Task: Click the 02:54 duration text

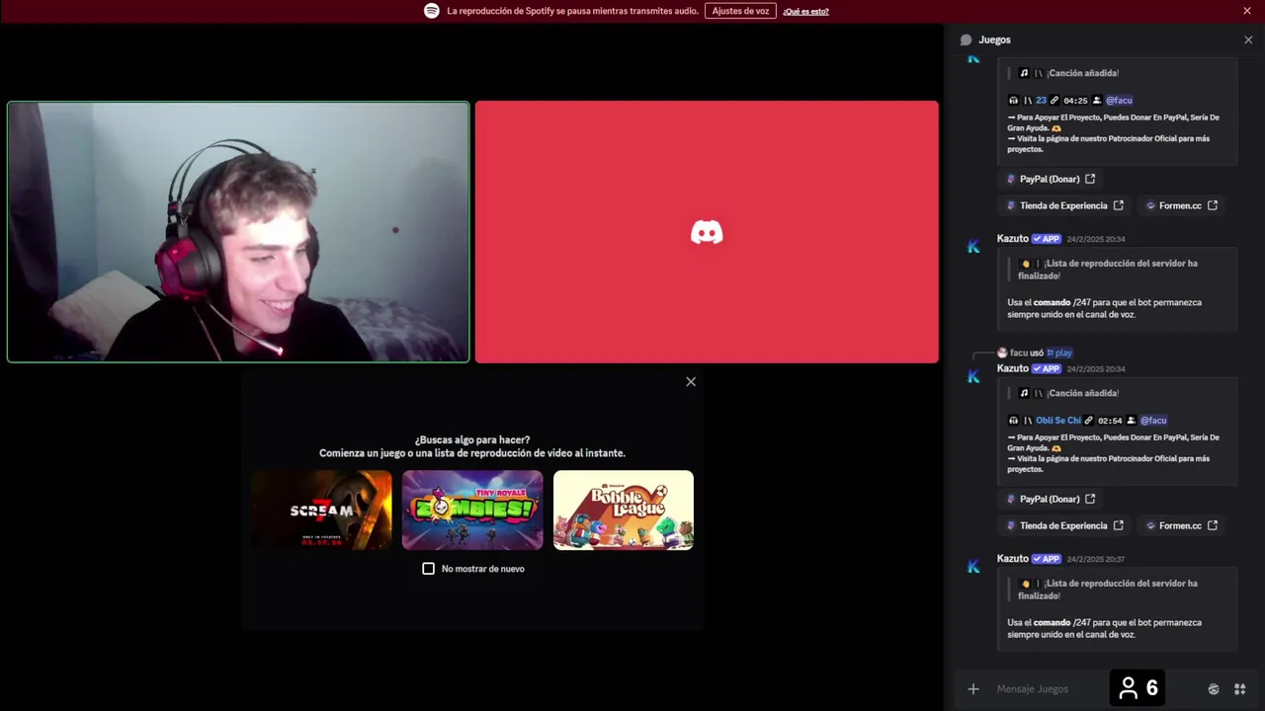Action: [1110, 420]
